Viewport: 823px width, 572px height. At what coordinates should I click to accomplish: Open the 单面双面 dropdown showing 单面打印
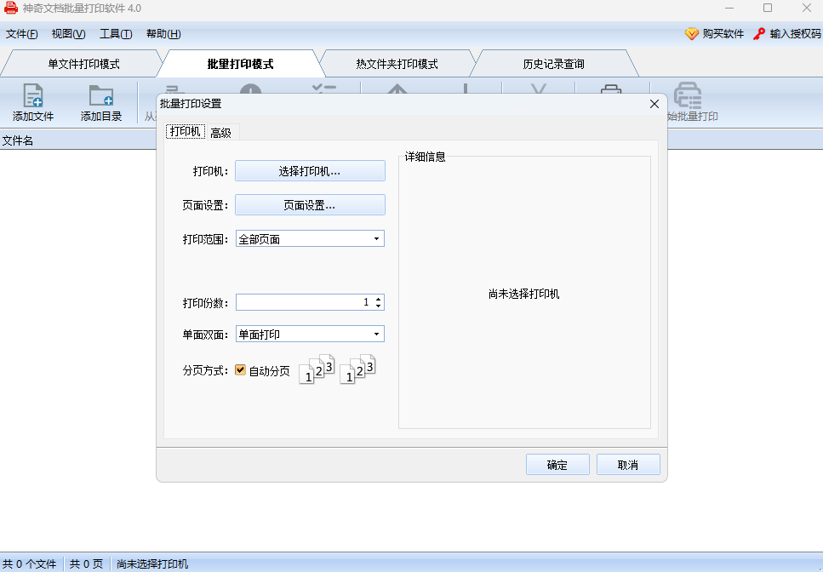coord(310,334)
